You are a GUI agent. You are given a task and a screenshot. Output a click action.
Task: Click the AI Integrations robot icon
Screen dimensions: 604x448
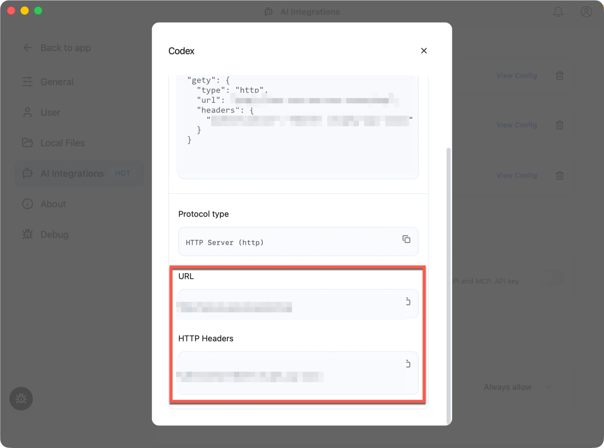tap(28, 173)
